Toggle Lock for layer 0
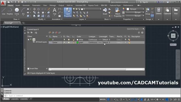Image resolution: width=181 pixels, height=102 pixels. [74, 40]
